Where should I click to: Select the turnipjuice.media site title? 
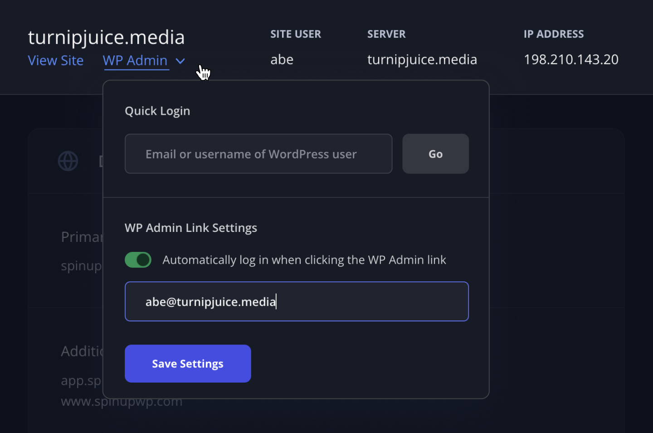click(x=106, y=37)
